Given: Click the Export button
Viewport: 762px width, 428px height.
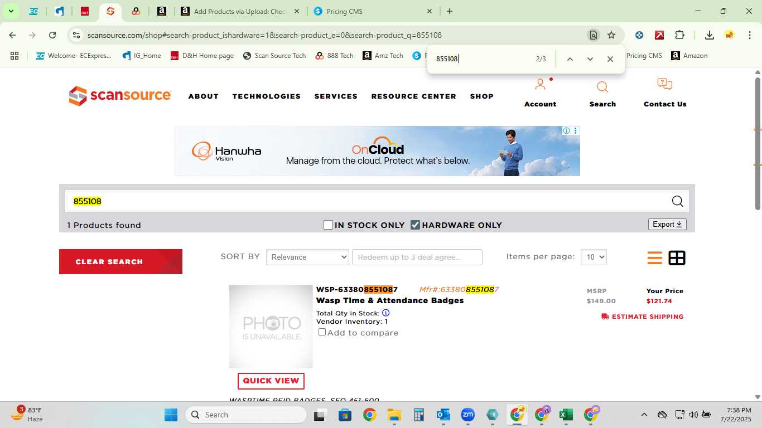Looking at the screenshot, I should pyautogui.click(x=667, y=224).
